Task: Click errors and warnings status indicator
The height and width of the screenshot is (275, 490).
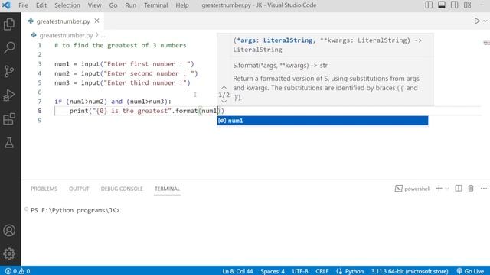Action: click(18, 271)
